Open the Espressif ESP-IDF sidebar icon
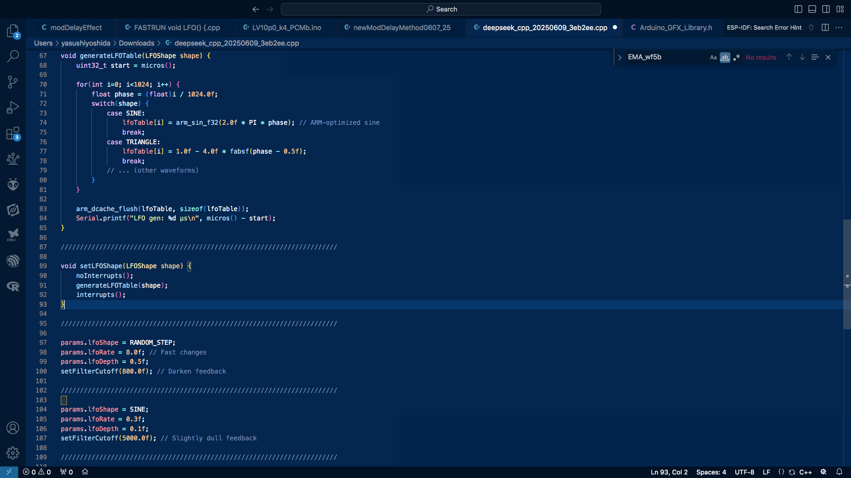Screen dimensions: 851x478 pos(13,261)
